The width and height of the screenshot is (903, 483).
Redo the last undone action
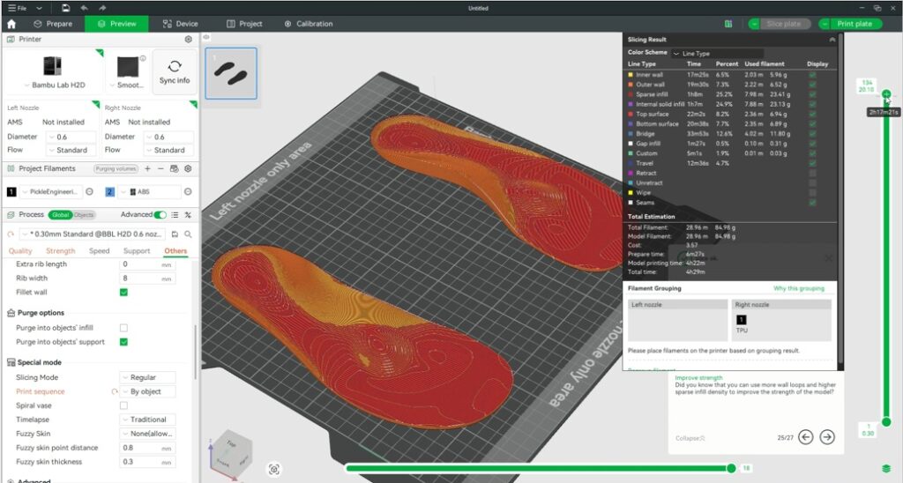pyautogui.click(x=102, y=8)
